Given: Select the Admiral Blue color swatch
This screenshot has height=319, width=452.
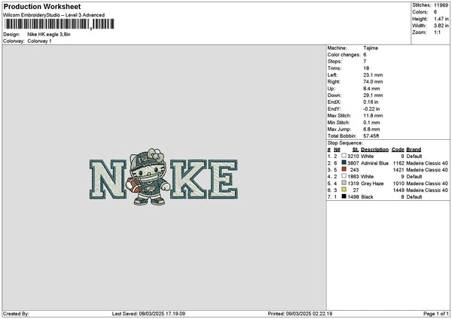Looking at the screenshot, I should pos(344,163).
